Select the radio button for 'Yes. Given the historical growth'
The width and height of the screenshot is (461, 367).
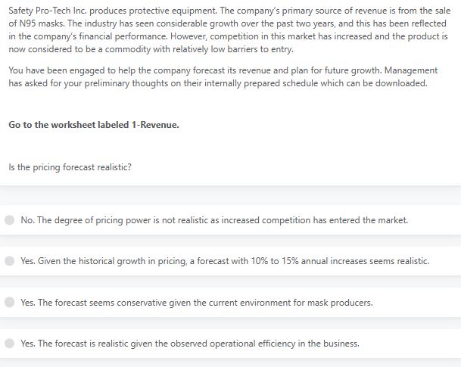pyautogui.click(x=9, y=261)
